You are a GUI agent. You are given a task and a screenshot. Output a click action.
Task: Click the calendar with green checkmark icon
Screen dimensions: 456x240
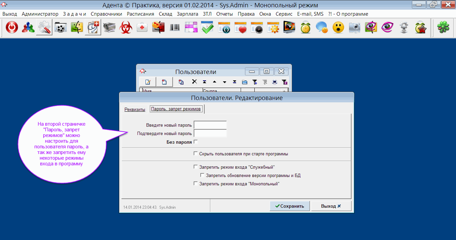(207, 28)
